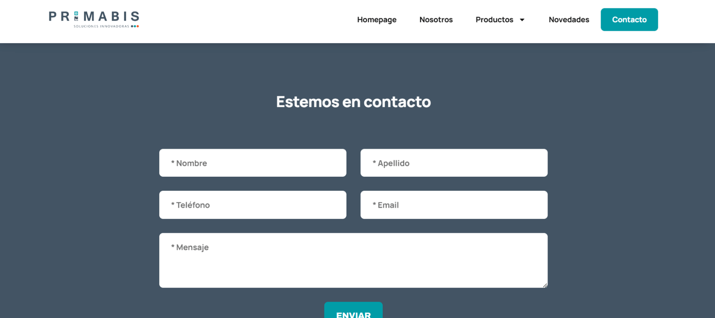
Task: Expand the Productos dropdown arrow
Action: click(x=522, y=20)
